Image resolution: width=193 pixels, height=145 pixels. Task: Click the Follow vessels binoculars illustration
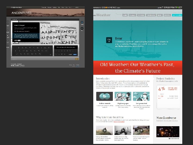[105, 96]
